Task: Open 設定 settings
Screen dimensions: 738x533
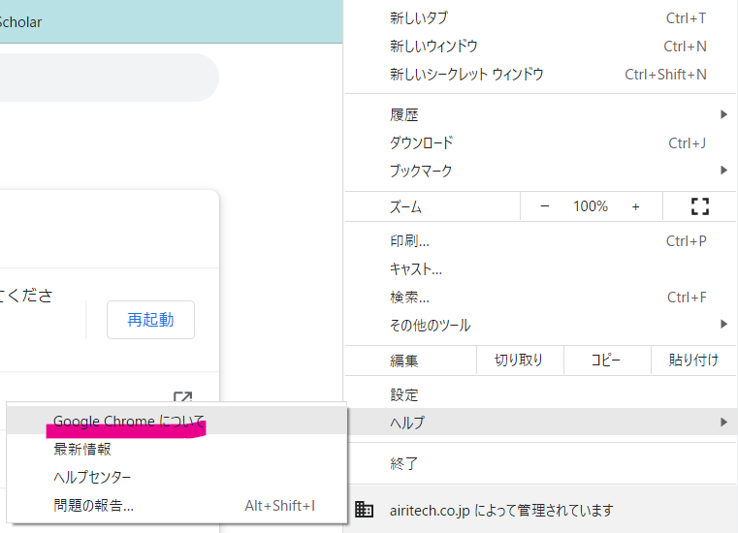Action: (x=540, y=394)
